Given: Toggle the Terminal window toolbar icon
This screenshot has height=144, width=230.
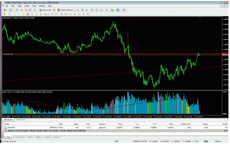Looking at the screenshot, I should pyautogui.click(x=31, y=10).
